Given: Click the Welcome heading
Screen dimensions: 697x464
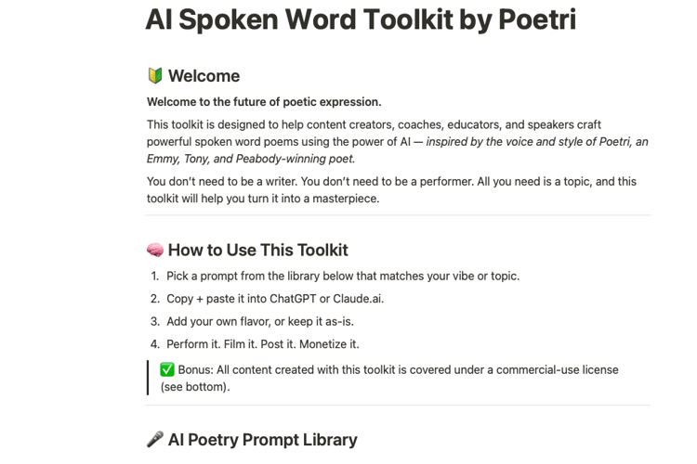Looking at the screenshot, I should 204,76.
